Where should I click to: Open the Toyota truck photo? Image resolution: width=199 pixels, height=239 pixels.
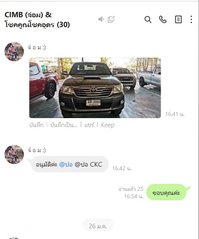tap(95, 88)
